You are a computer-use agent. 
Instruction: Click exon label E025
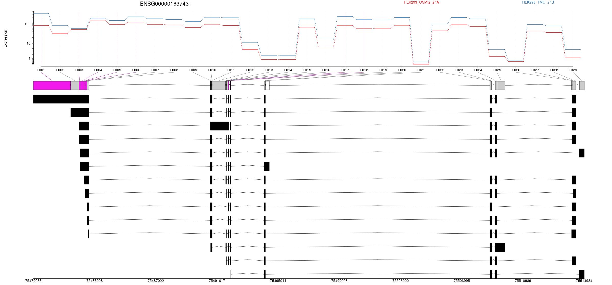point(497,70)
